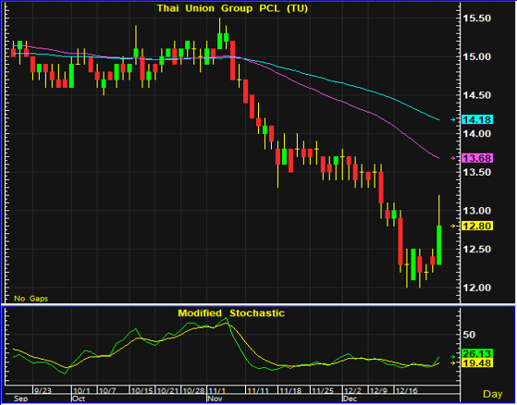517x405 pixels.
Task: Click the Dec month label
Action: [x=350, y=399]
